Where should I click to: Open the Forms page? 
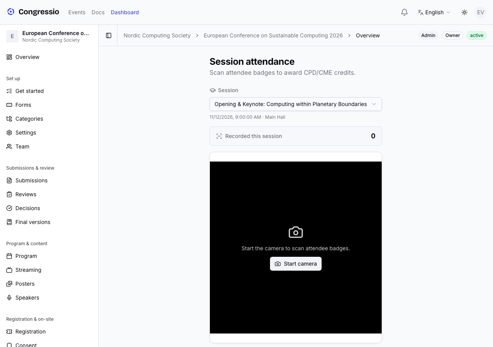click(49, 105)
